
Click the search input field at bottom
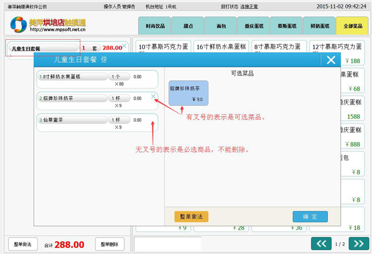pos(167,244)
